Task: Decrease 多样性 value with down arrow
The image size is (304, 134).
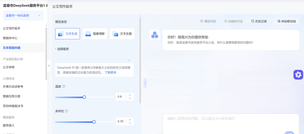Action: pyautogui.click(x=130, y=123)
